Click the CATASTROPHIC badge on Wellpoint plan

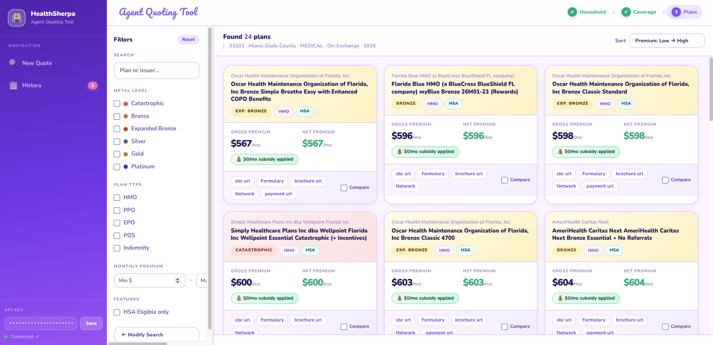tap(254, 250)
